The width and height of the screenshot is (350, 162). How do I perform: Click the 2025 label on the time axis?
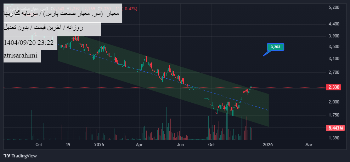click(x=99, y=144)
